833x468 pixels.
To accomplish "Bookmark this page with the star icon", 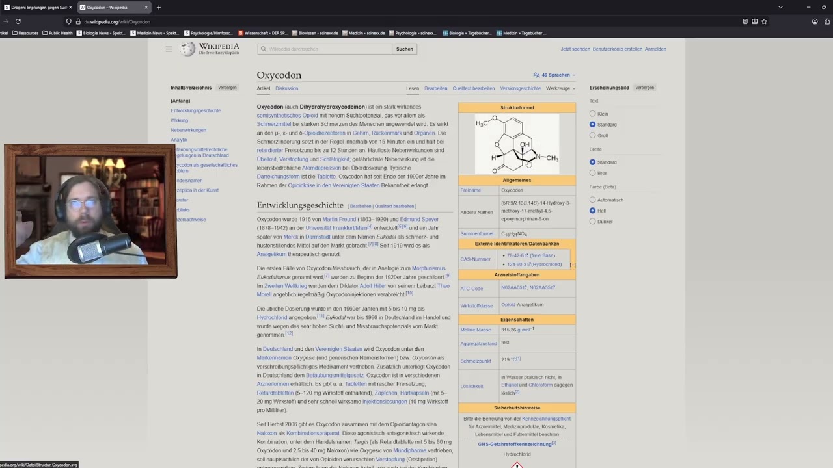I will click(x=764, y=21).
